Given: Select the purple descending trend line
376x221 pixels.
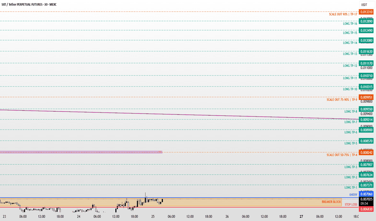Looking at the screenshot, I should [180, 115].
